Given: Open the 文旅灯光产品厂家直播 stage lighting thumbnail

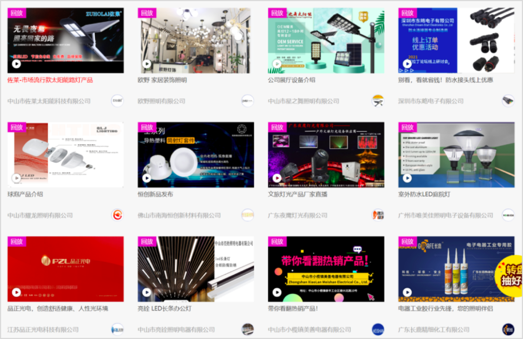Looking at the screenshot, I should pos(326,155).
